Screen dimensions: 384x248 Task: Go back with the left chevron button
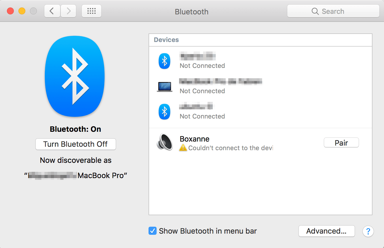click(52, 11)
